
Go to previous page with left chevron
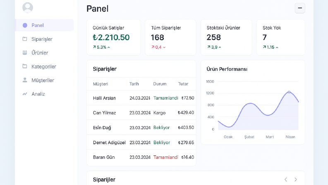point(286,180)
